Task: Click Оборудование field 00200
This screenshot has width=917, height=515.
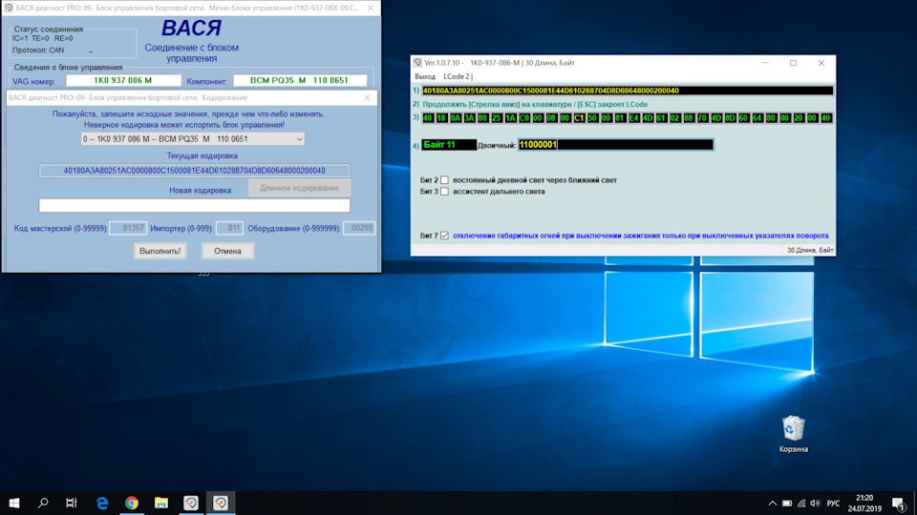Action: (x=359, y=228)
